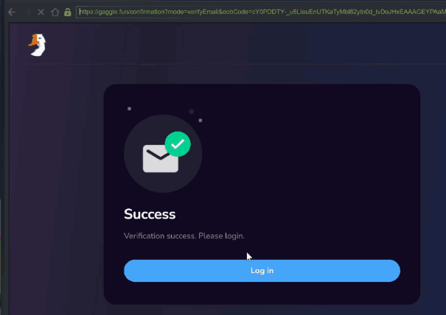The height and width of the screenshot is (315, 446).
Task: Click the 'Verification success. Please login.' message
Action: 184,236
